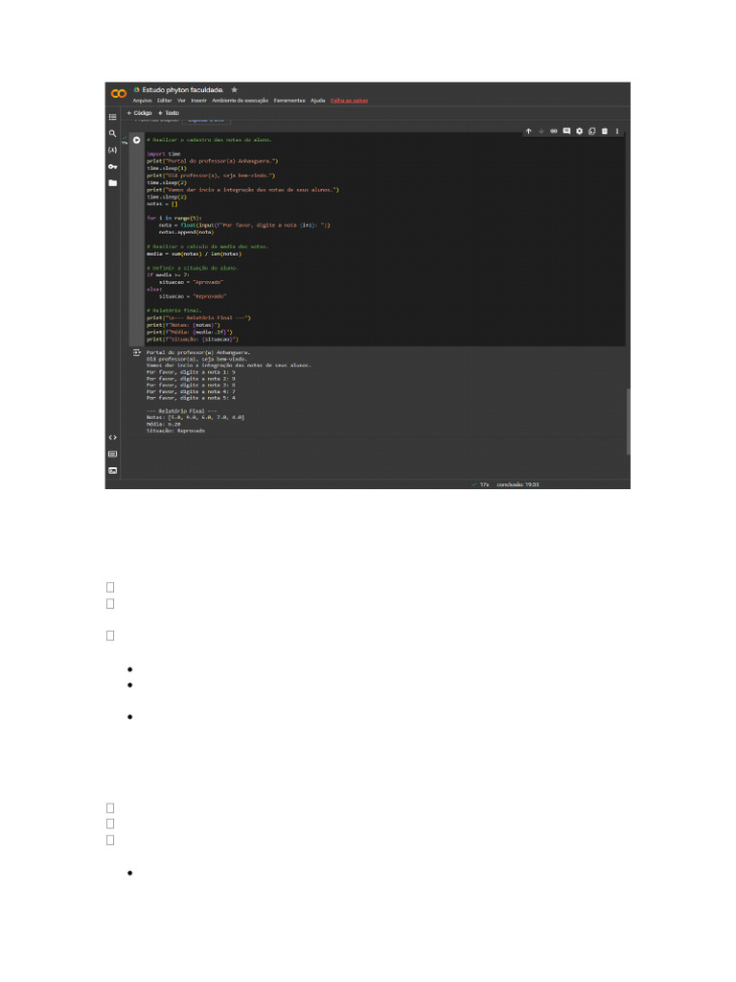Click the notebook title Estudo phyton faculdade

pos(183,90)
